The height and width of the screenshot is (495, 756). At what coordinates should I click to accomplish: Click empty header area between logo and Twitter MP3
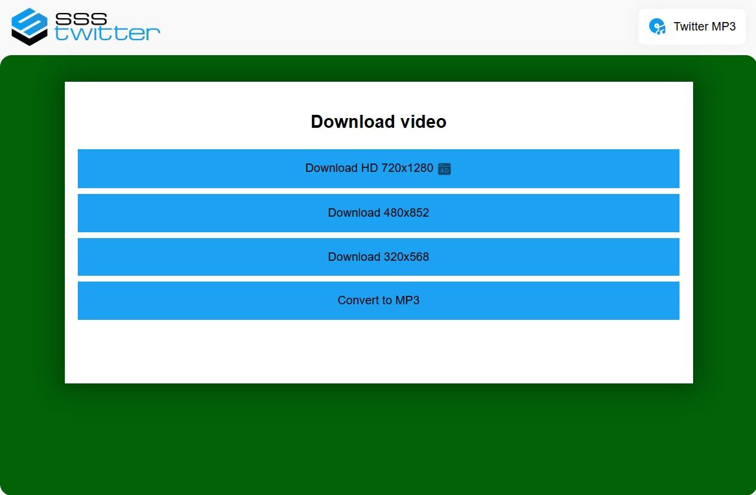(389, 27)
